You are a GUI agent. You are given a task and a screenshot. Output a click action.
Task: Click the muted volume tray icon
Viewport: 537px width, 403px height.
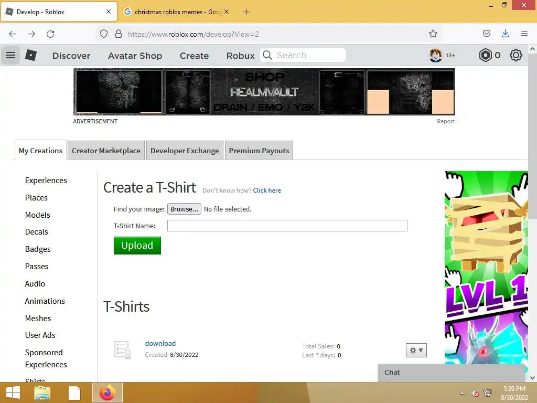pyautogui.click(x=475, y=393)
